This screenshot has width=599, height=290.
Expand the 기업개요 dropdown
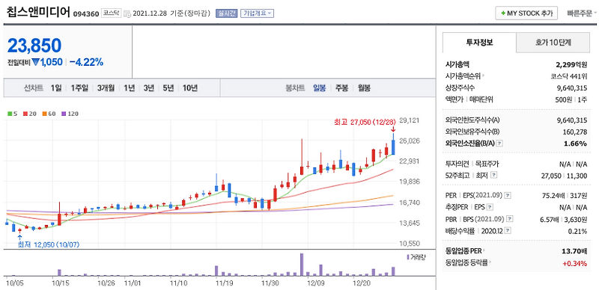(257, 13)
